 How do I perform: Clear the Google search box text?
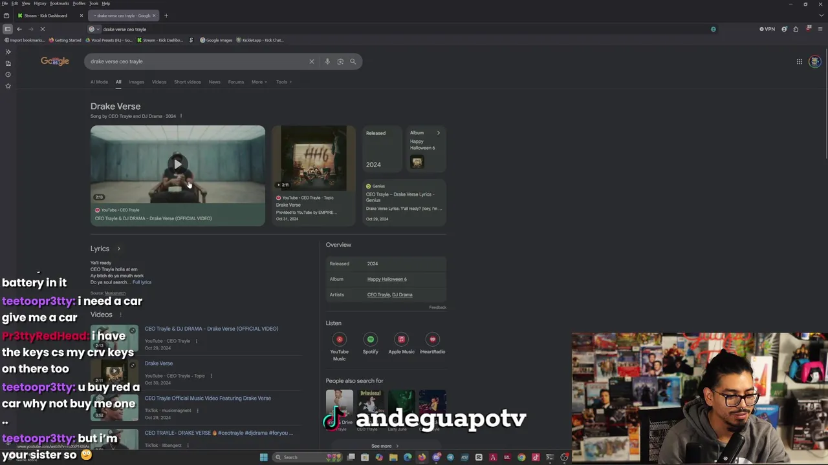click(x=311, y=61)
